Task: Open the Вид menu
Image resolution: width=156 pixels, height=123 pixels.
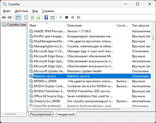Action: click(35, 11)
